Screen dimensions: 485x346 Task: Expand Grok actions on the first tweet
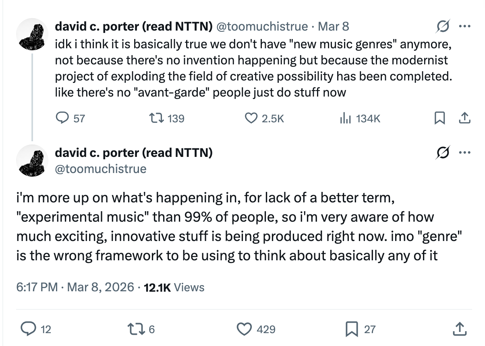442,26
